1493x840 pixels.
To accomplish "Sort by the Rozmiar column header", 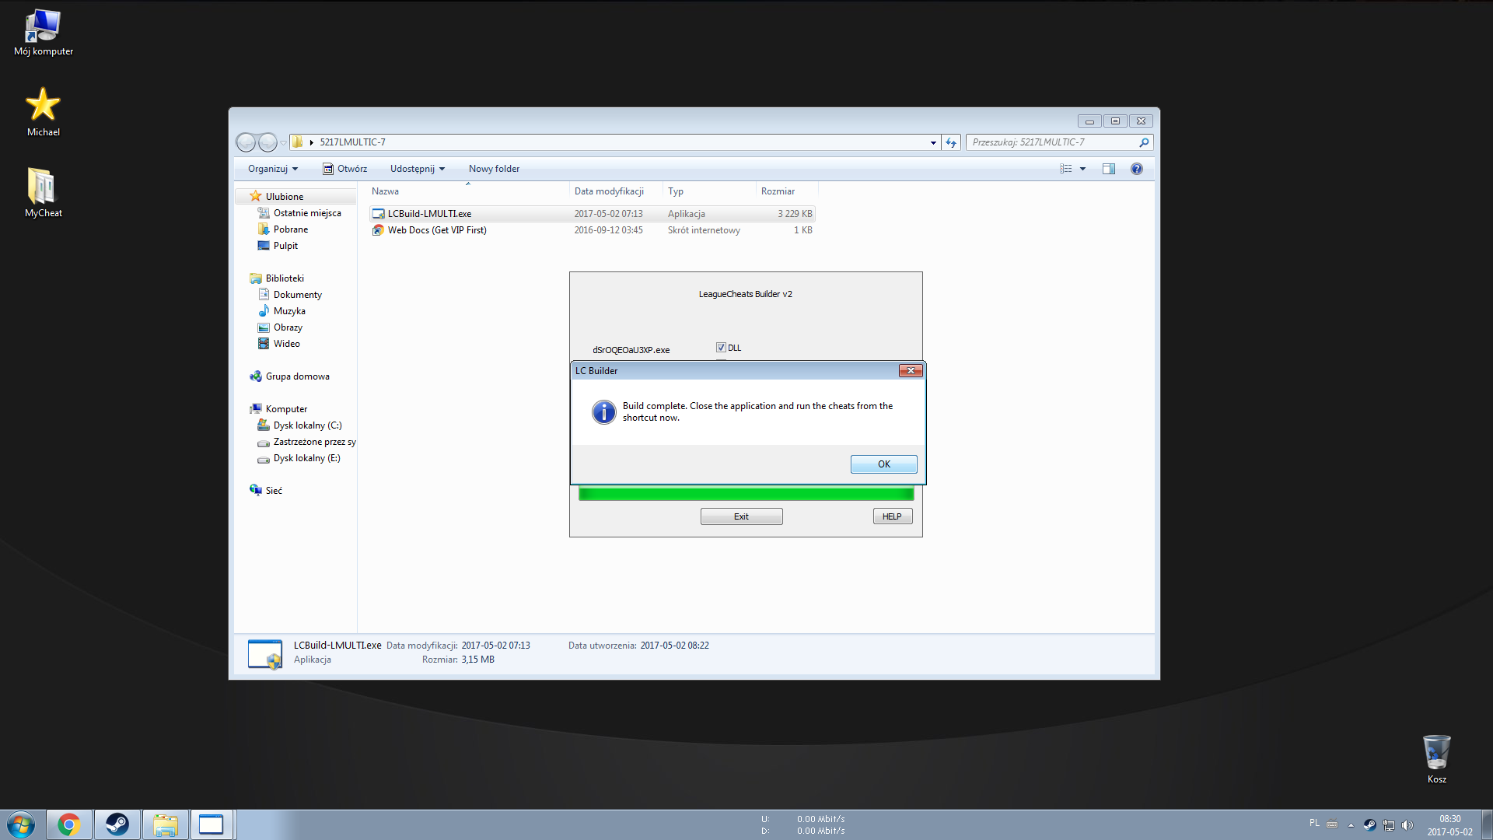I will (787, 191).
